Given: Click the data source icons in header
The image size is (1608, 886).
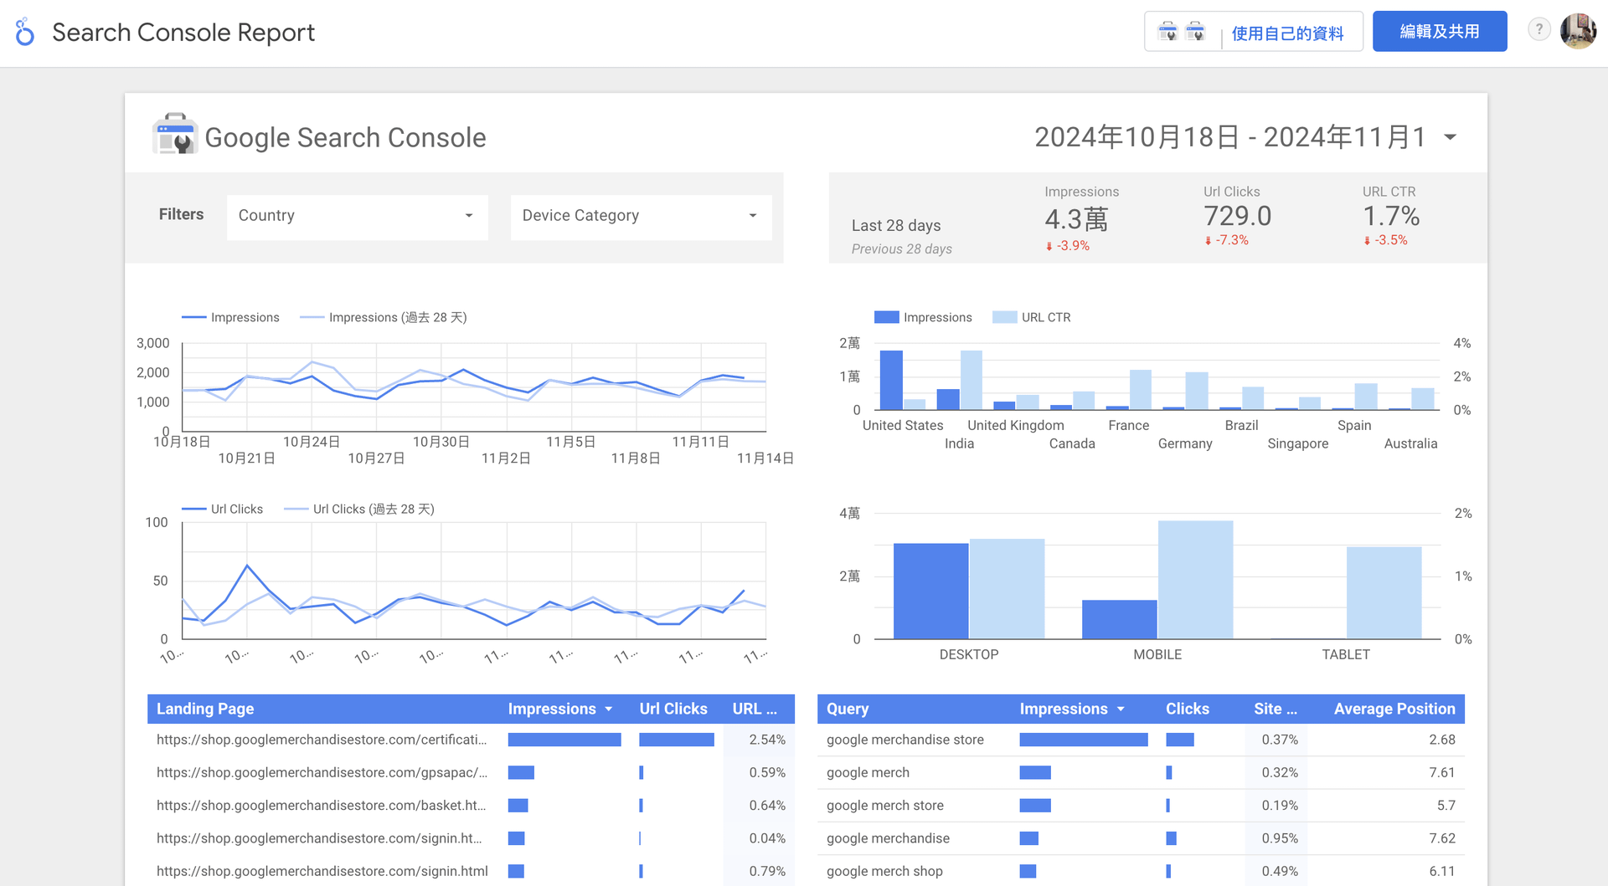Looking at the screenshot, I should [1181, 32].
